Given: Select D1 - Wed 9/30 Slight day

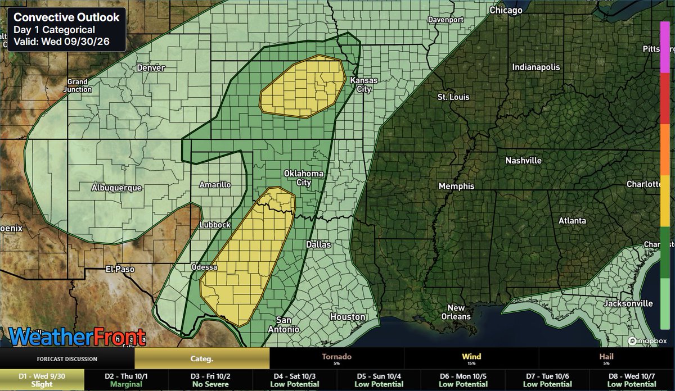Looking at the screenshot, I should pos(42,380).
